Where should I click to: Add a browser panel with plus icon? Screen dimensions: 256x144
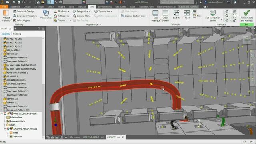15,28
